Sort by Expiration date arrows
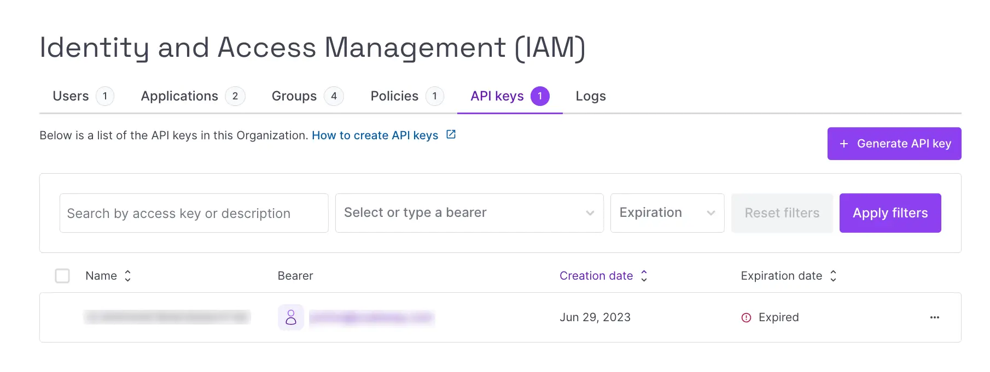This screenshot has width=990, height=372. pos(833,276)
